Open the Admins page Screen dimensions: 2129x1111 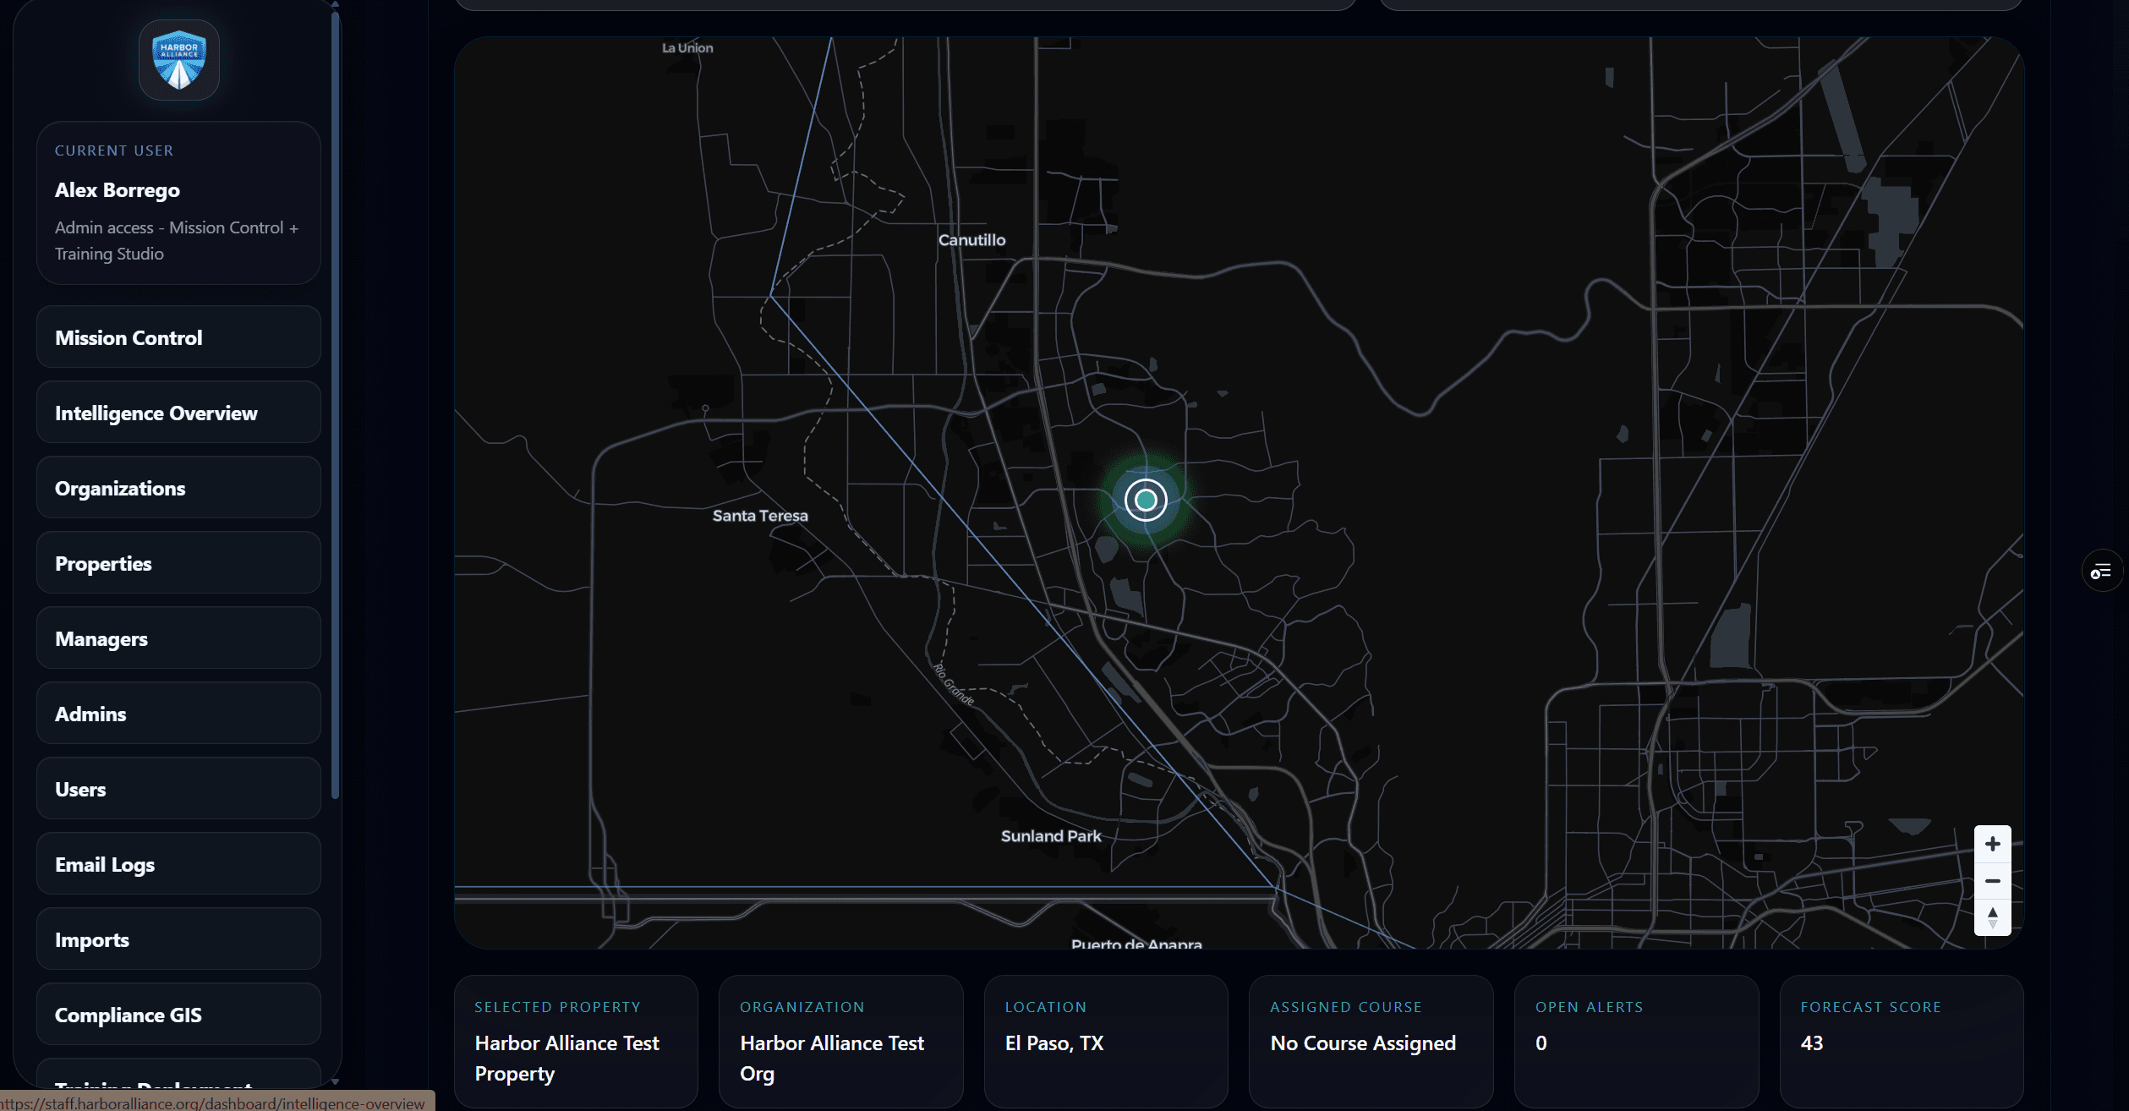click(178, 714)
